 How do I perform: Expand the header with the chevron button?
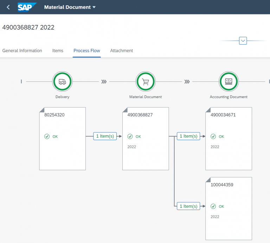click(x=243, y=41)
